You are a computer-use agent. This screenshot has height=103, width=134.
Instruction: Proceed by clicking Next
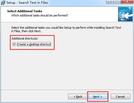(98, 97)
